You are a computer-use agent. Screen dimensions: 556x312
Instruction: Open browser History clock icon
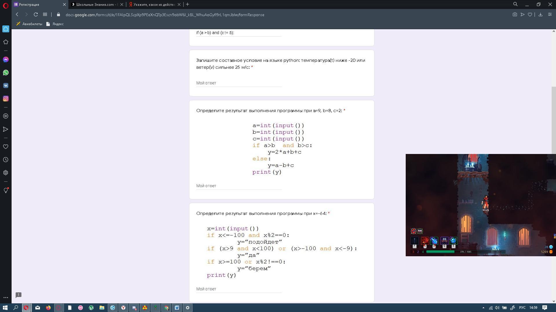pos(6,160)
